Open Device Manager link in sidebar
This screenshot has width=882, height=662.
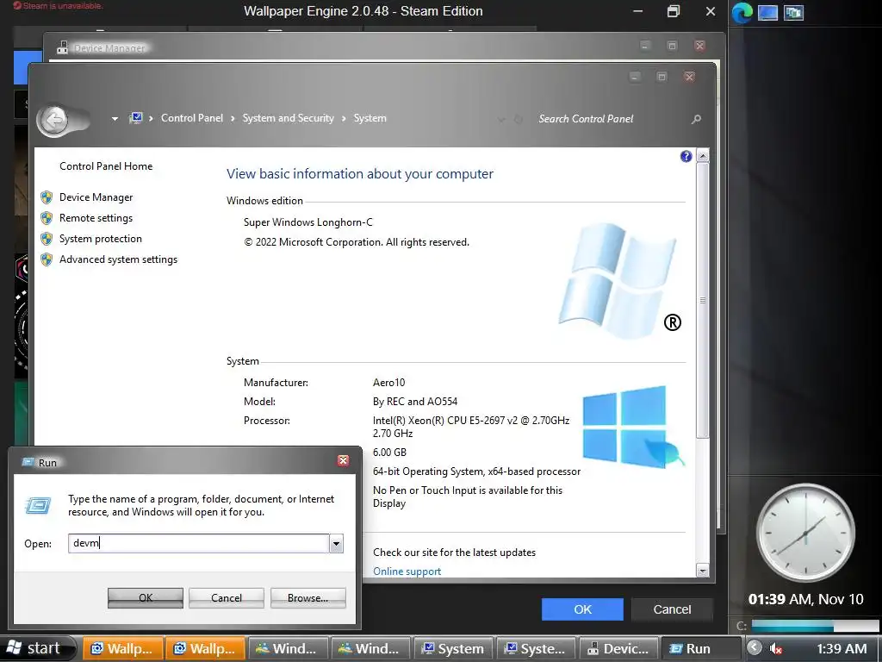tap(96, 197)
